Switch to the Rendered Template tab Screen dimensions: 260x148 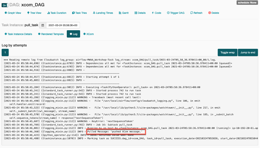tap(51, 34)
